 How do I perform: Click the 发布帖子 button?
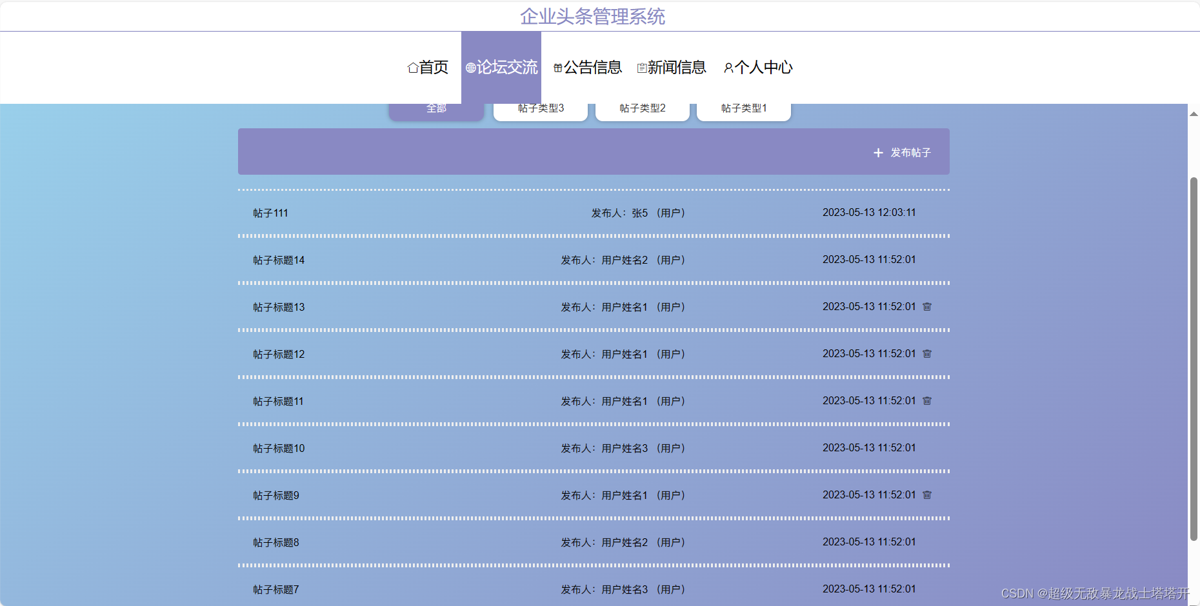902,153
